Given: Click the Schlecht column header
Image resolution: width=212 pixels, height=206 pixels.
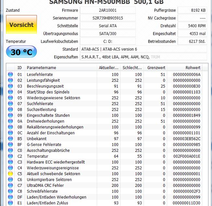Looking at the screenshot, I should click(x=132, y=67).
